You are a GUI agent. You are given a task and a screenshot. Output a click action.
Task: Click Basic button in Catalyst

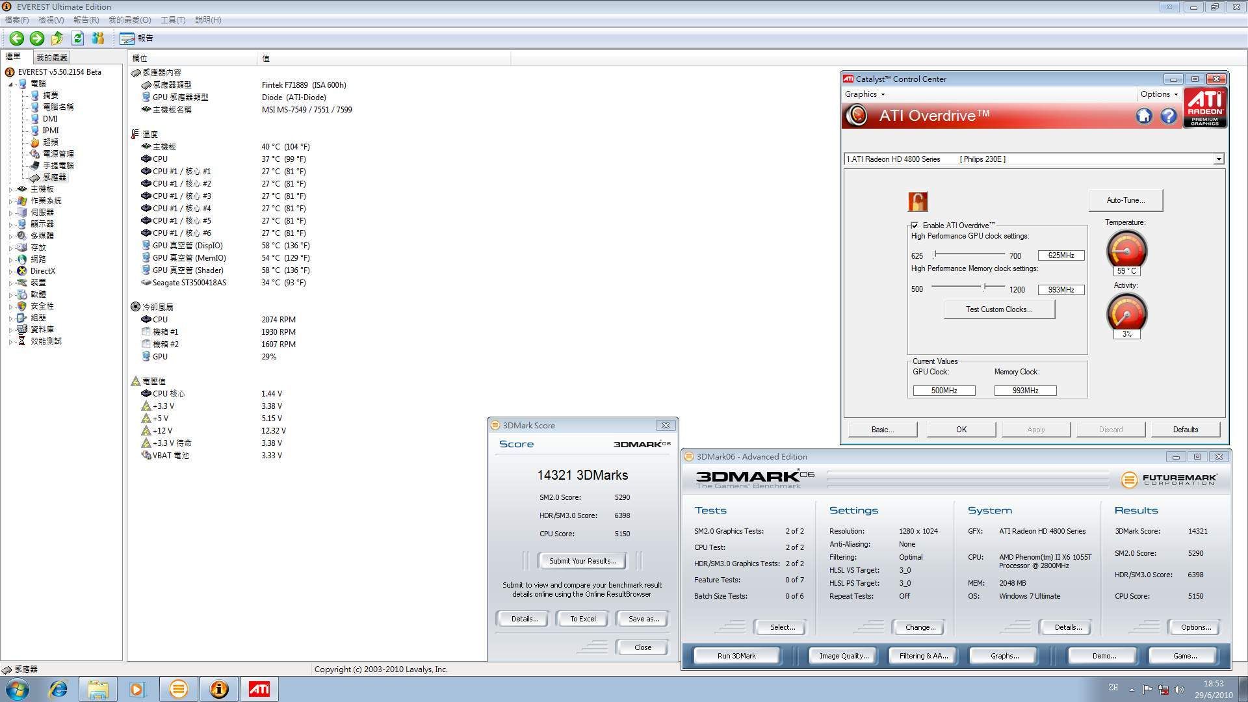pyautogui.click(x=883, y=430)
